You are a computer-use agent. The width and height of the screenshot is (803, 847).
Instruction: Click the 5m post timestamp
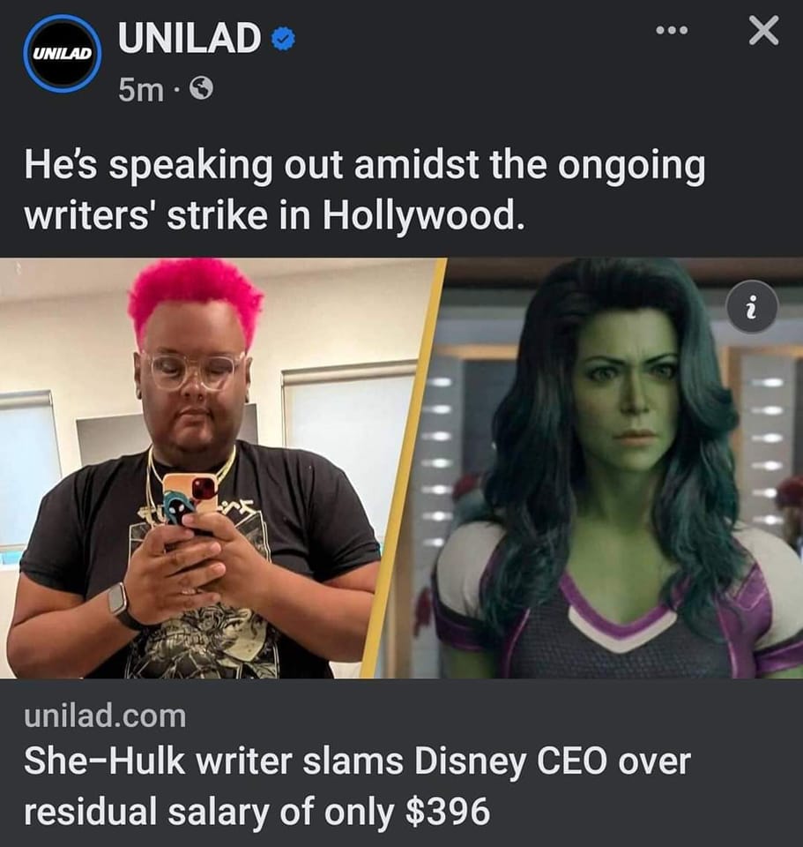141,89
